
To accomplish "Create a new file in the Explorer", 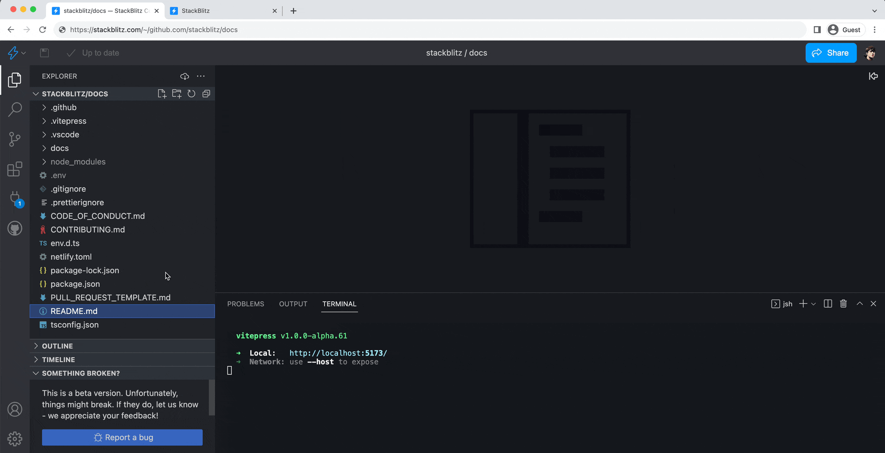I will (x=162, y=93).
